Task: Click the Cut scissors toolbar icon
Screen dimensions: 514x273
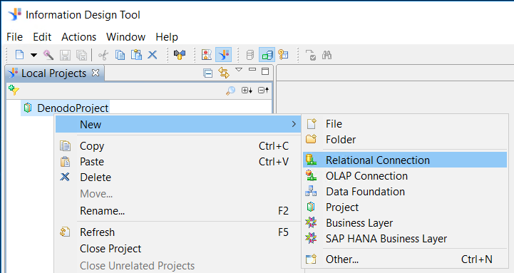Action: tap(103, 55)
